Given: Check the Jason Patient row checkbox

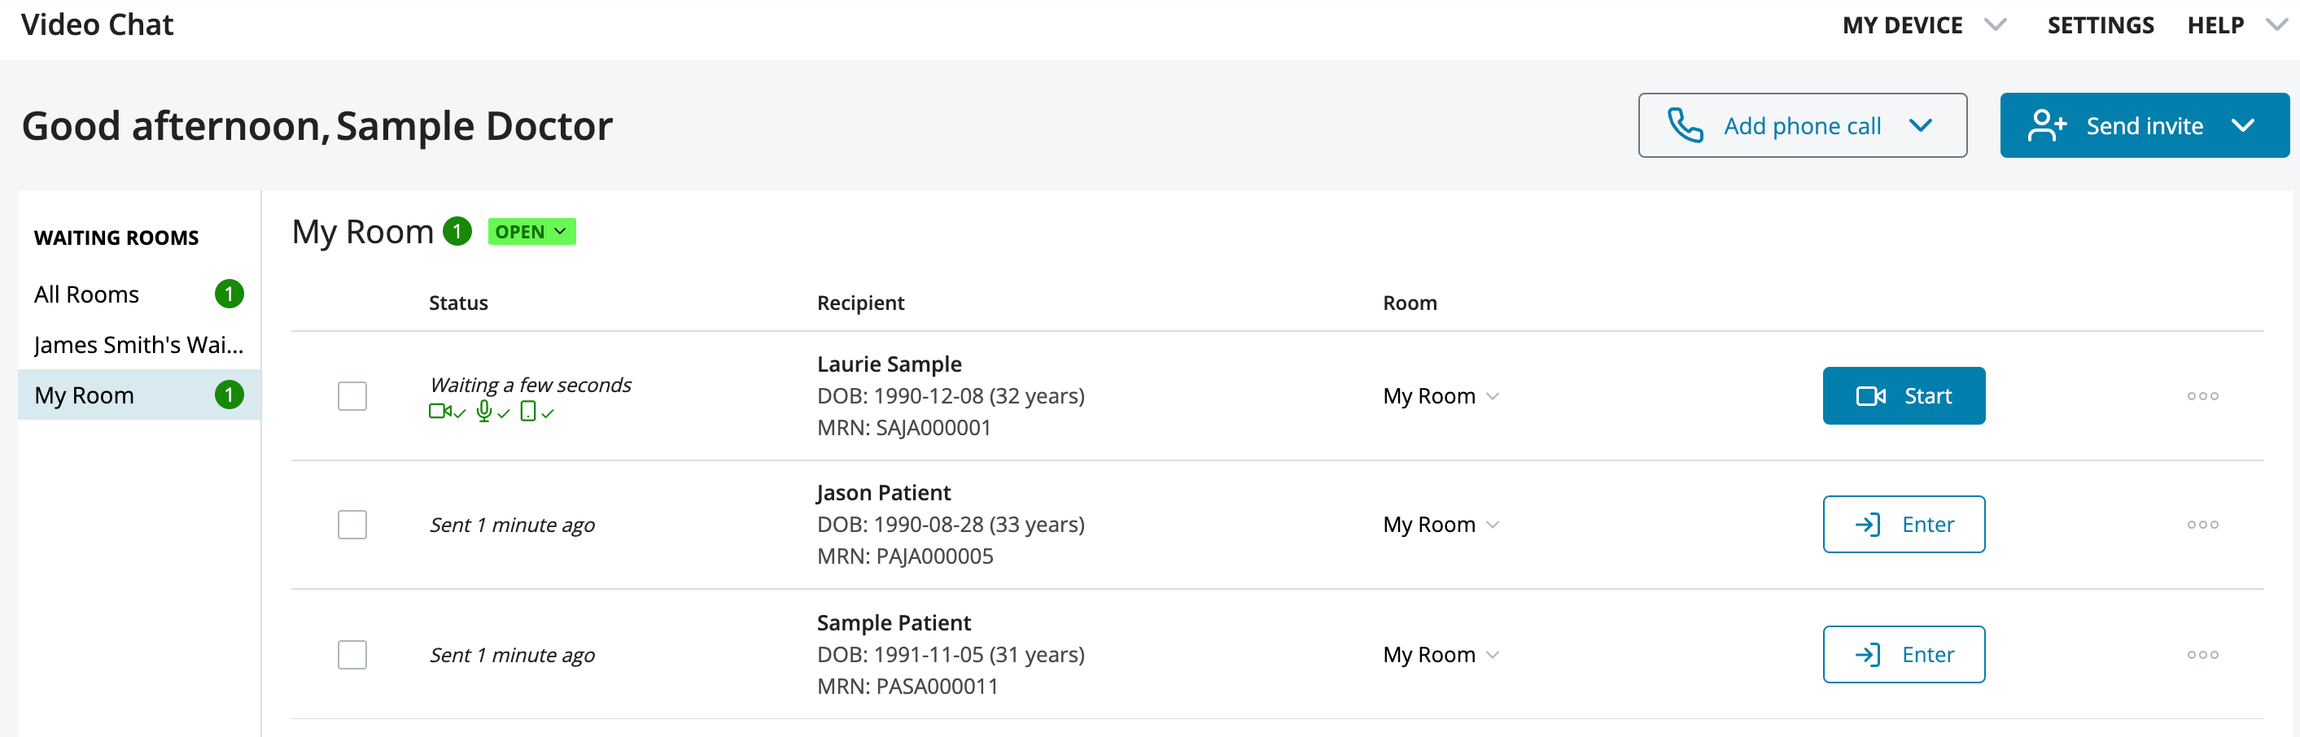Looking at the screenshot, I should point(352,525).
